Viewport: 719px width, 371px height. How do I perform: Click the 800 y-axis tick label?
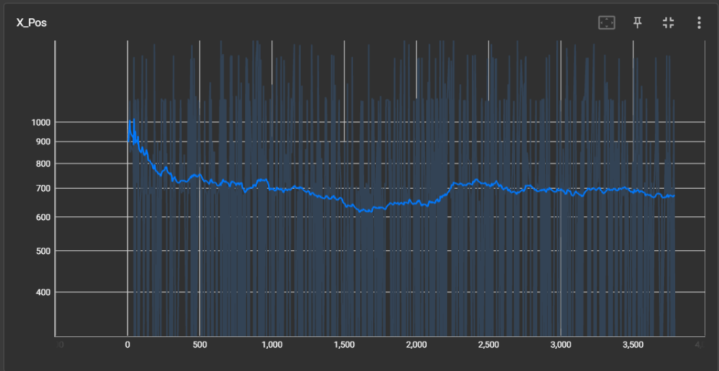43,164
